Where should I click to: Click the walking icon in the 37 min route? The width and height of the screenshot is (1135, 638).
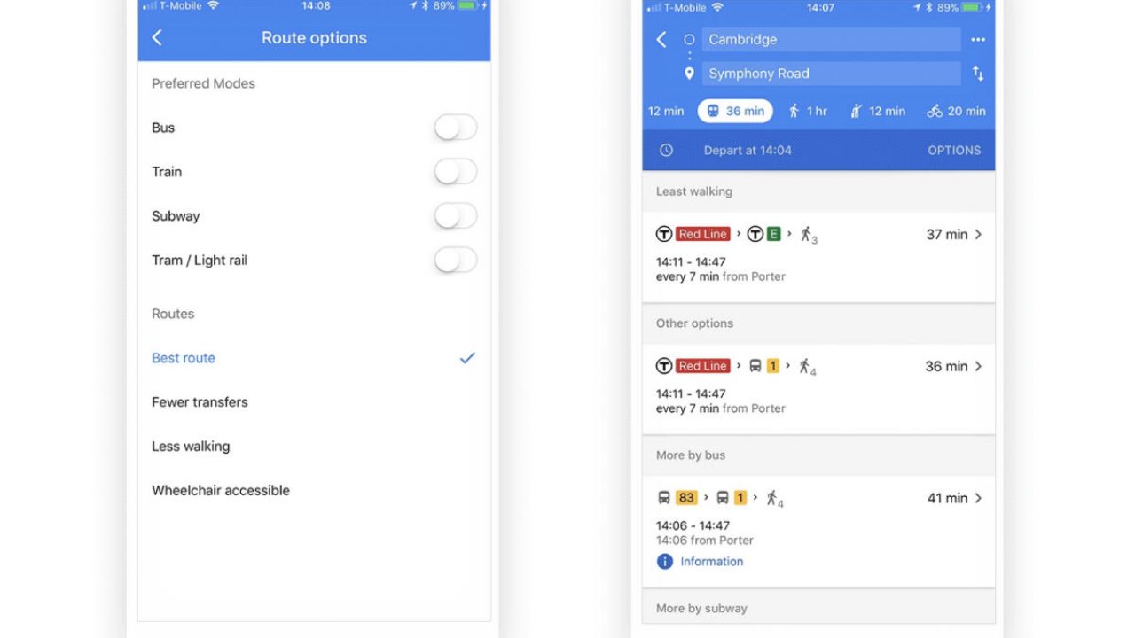click(808, 235)
